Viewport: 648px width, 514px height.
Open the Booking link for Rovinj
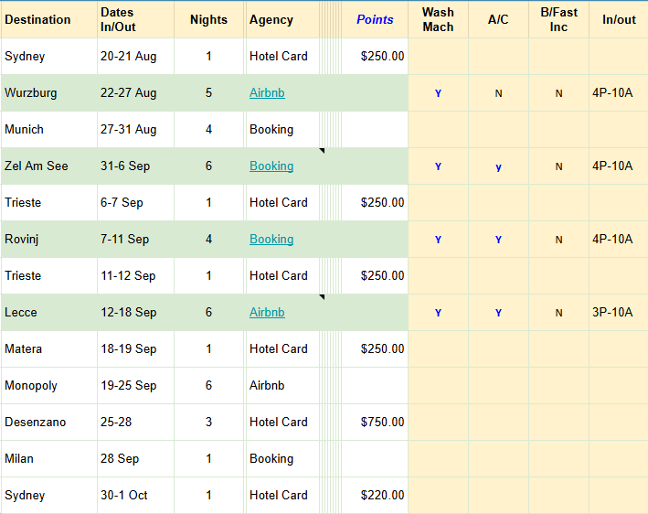[271, 239]
